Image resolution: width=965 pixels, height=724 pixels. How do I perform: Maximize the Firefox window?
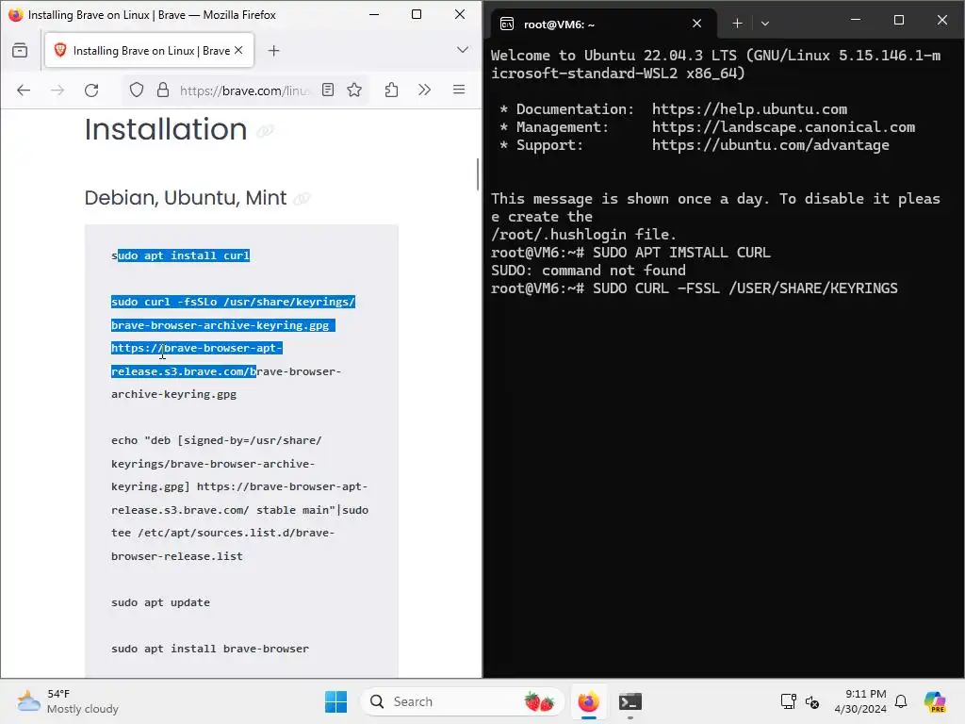[x=417, y=14]
